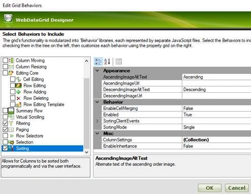Click the behaviors list scrollbar thumb

point(87,113)
